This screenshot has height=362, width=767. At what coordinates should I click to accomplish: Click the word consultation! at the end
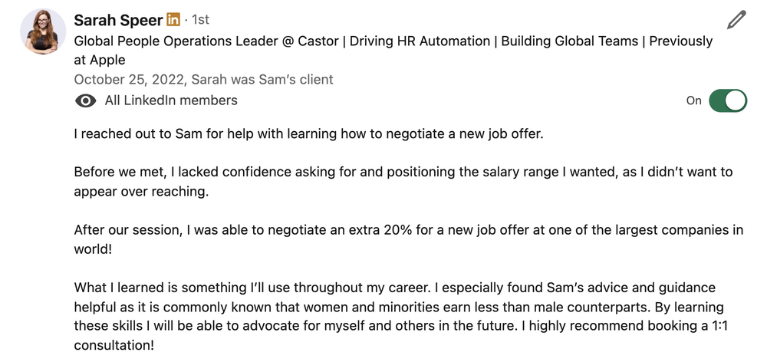click(114, 345)
